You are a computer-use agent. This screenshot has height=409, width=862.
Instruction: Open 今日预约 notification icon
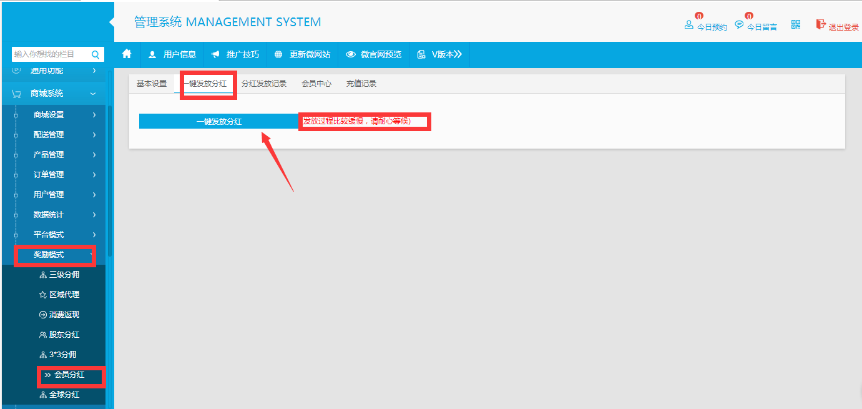[x=689, y=25]
